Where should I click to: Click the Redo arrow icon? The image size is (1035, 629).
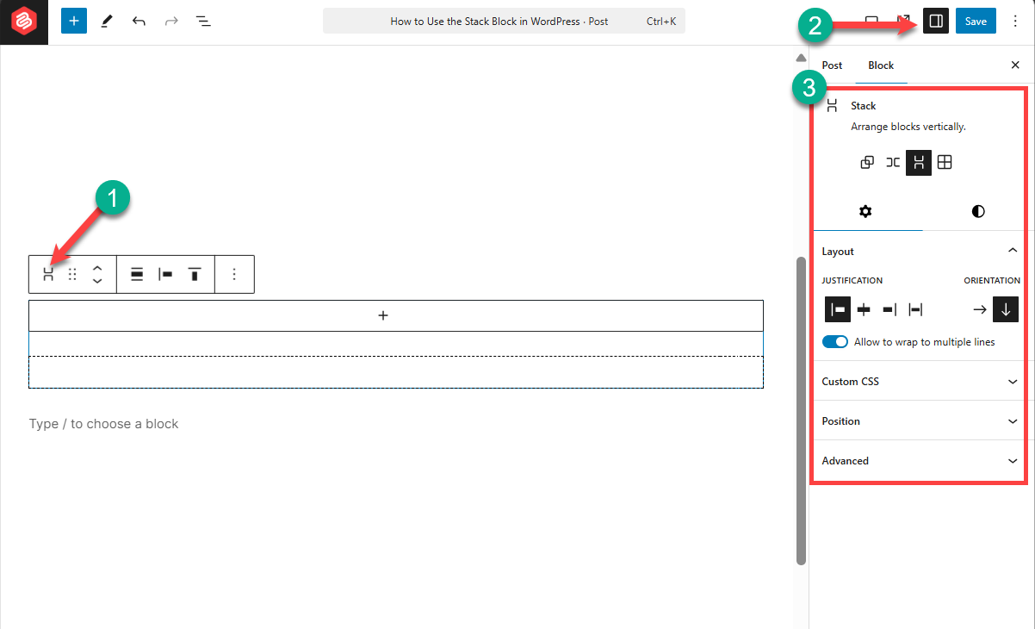coord(170,22)
